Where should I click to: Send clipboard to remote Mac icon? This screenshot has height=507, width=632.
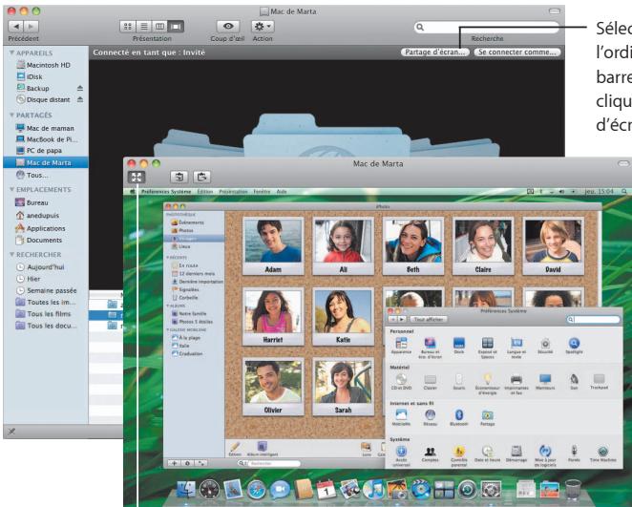click(202, 177)
